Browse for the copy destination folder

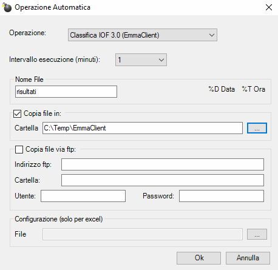257,128
